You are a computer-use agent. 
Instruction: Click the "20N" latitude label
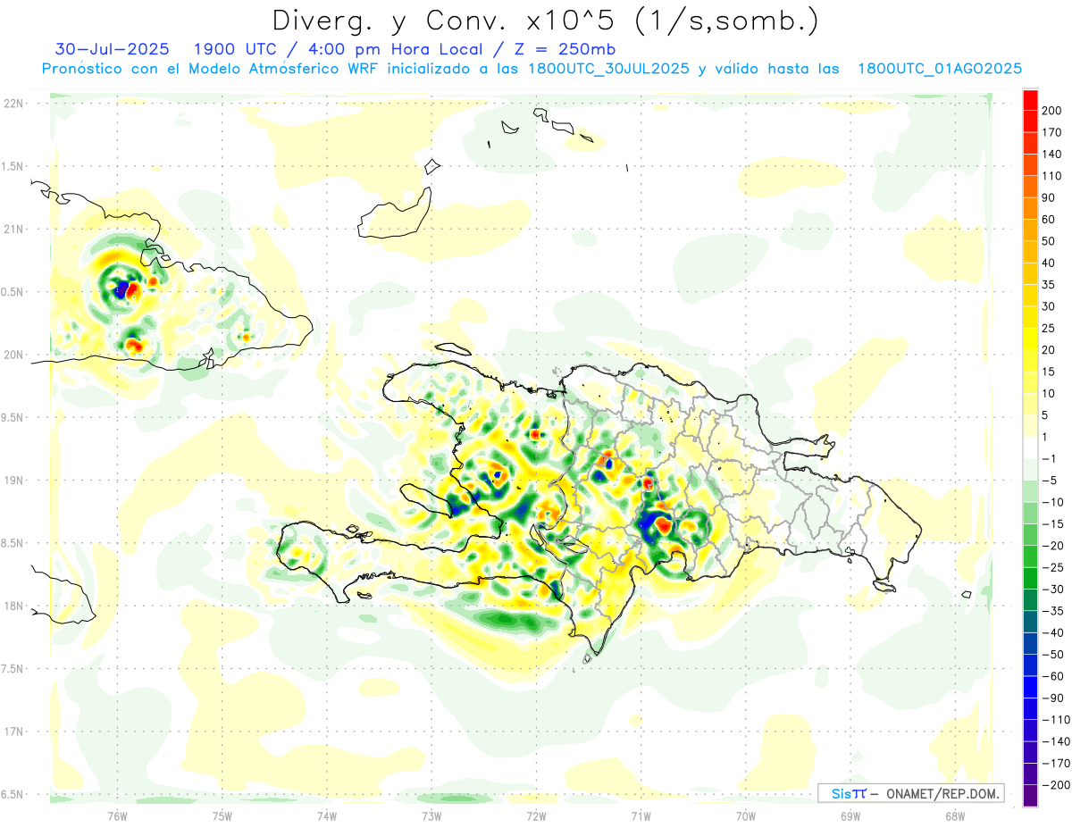tap(13, 355)
